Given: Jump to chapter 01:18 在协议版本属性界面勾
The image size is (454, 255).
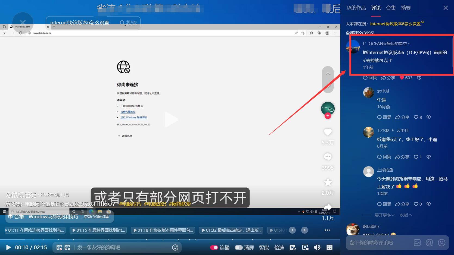Looking at the screenshot, I should (163, 230).
